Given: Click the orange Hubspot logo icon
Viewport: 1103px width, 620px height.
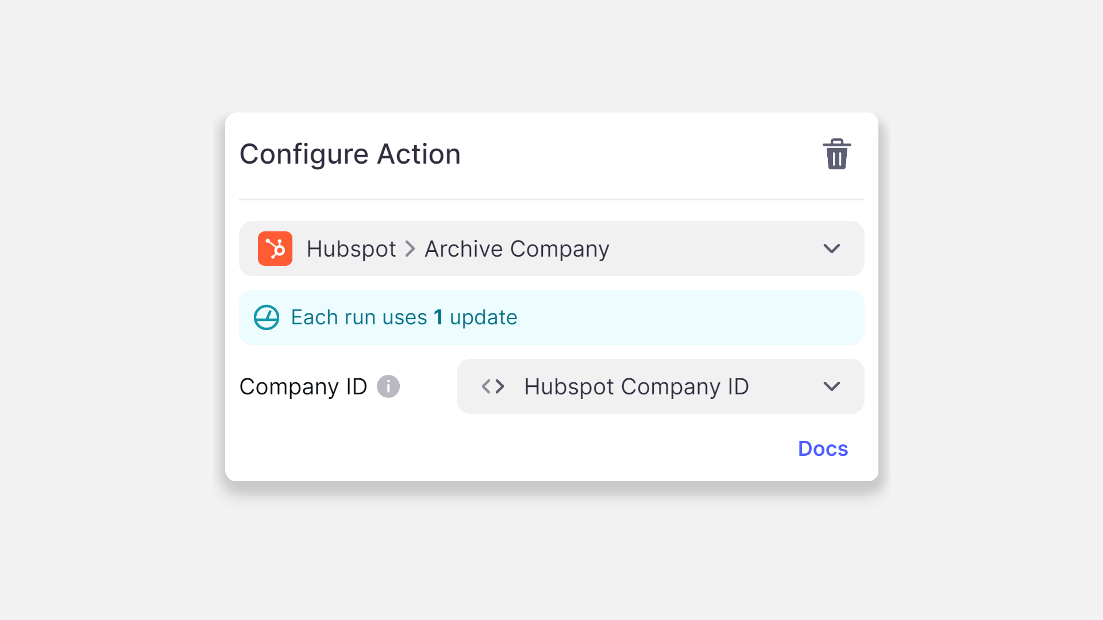Looking at the screenshot, I should click(275, 249).
